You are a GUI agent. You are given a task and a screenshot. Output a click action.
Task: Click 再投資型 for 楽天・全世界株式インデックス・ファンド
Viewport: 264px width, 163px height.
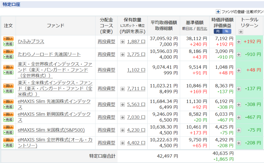point(106,70)
